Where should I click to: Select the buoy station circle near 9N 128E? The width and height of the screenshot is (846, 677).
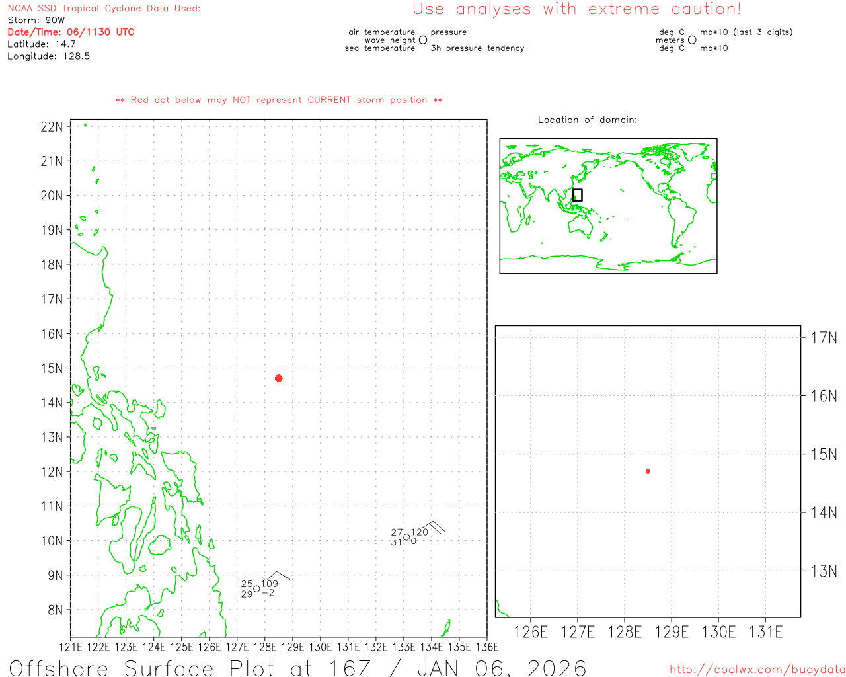click(x=256, y=589)
